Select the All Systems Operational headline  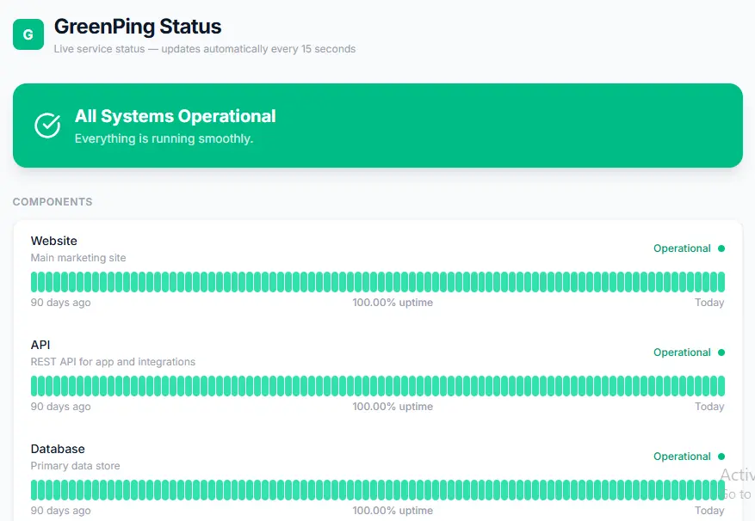pos(176,116)
